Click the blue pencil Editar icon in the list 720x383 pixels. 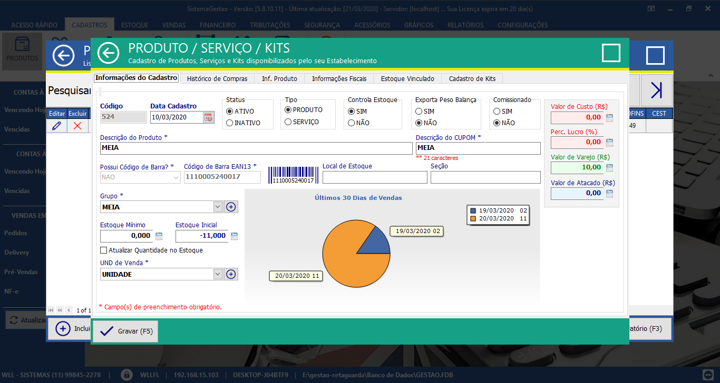point(56,126)
